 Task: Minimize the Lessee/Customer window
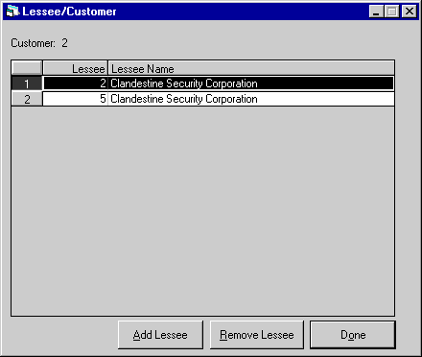click(x=376, y=12)
